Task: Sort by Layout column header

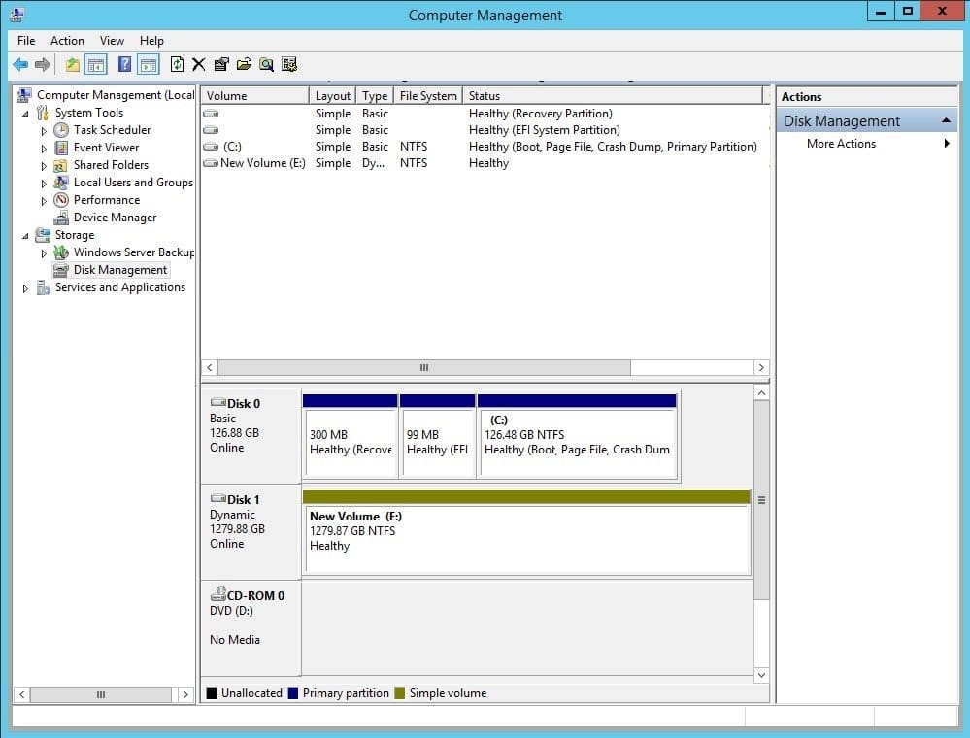Action: (x=332, y=96)
